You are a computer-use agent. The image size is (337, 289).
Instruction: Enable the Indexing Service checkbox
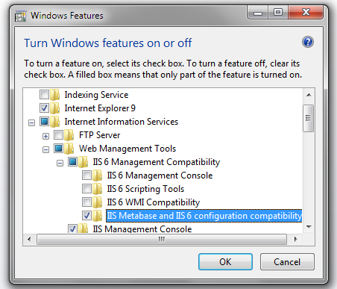44,95
